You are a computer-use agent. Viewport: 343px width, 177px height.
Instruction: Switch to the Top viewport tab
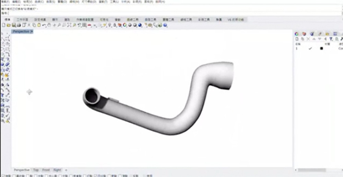(x=36, y=170)
